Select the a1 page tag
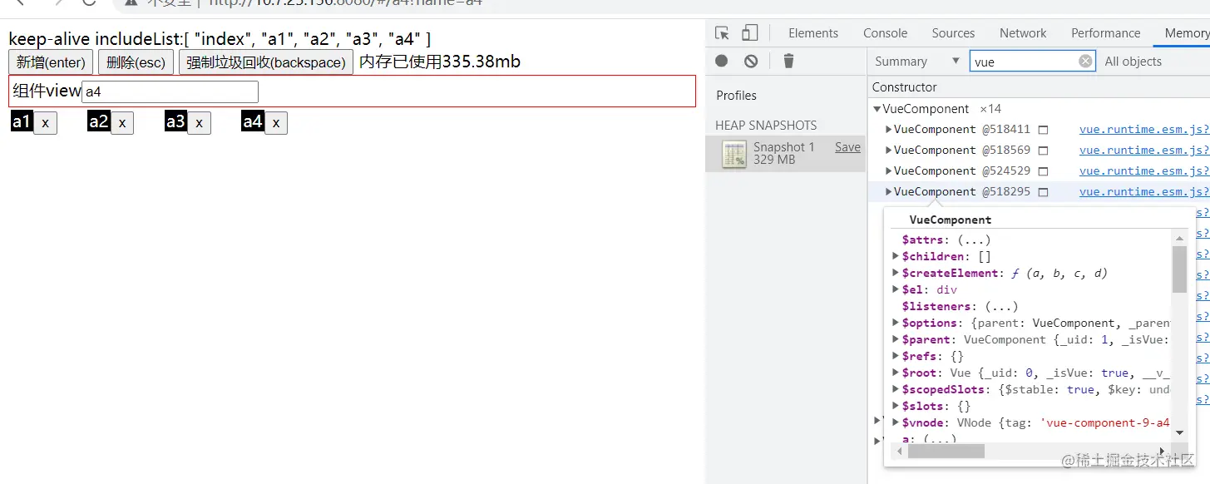 [x=22, y=122]
